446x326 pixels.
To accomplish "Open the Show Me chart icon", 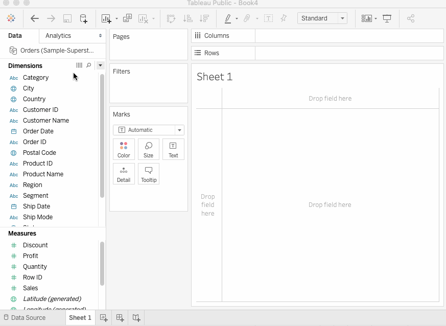I will (x=366, y=18).
